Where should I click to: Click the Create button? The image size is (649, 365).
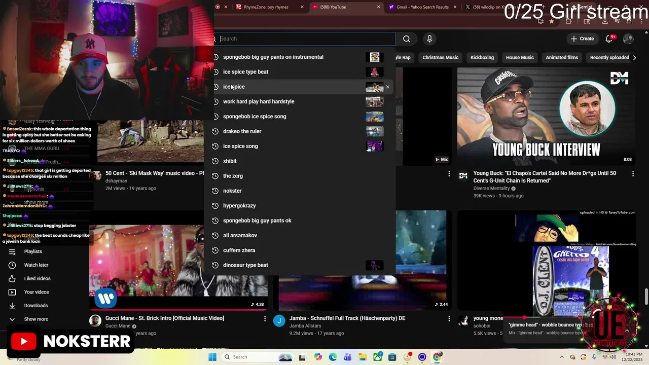(x=582, y=39)
